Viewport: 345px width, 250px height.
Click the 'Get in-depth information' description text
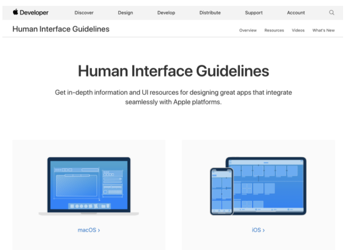pyautogui.click(x=173, y=97)
